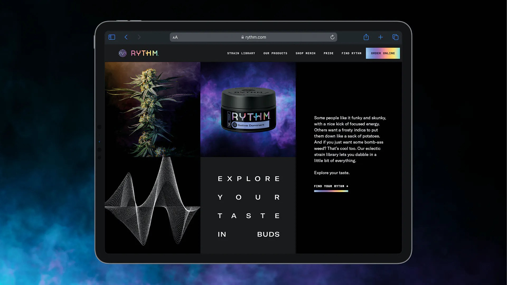Click the RYTHM jar product image
This screenshot has height=285, width=507.
248,110
